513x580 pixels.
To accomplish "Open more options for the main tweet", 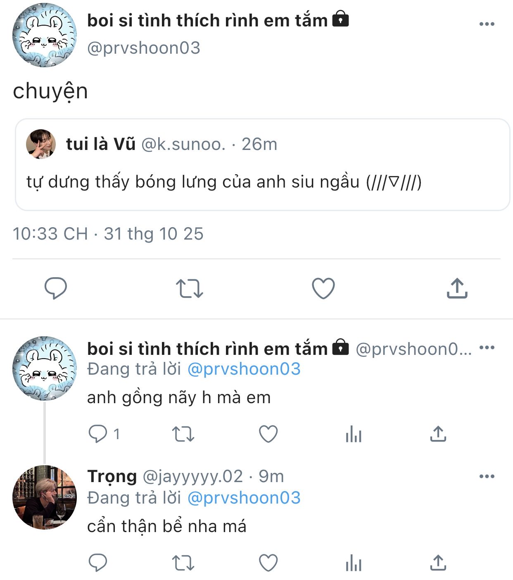I will 487,24.
